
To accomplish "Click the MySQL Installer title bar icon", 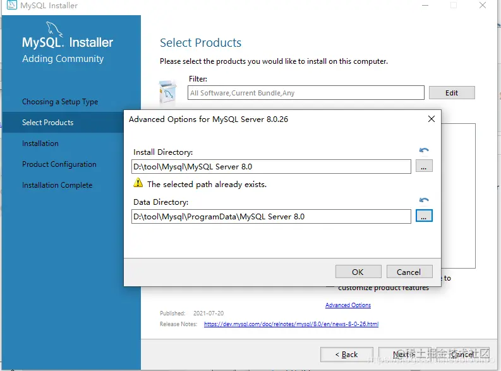I will coord(12,5).
